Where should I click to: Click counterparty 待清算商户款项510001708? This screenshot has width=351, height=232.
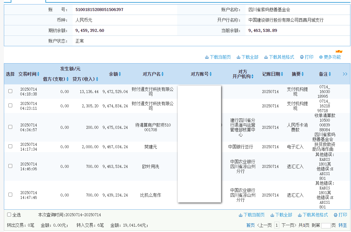click(153, 127)
